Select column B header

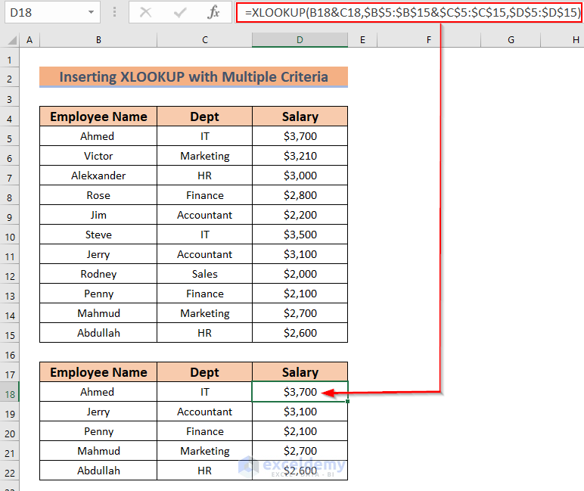tap(98, 39)
